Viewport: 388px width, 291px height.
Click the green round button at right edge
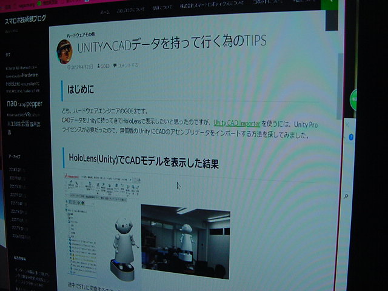(353, 99)
